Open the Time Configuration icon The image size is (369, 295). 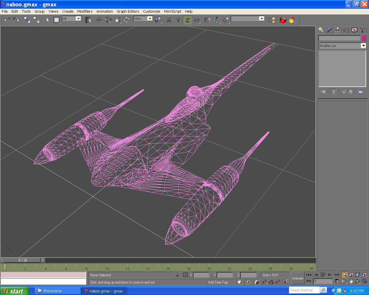coord(337,281)
